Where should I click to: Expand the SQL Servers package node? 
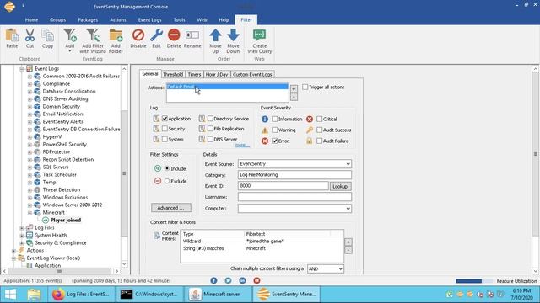coord(30,167)
